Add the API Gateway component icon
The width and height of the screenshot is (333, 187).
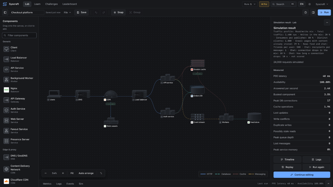[6, 100]
